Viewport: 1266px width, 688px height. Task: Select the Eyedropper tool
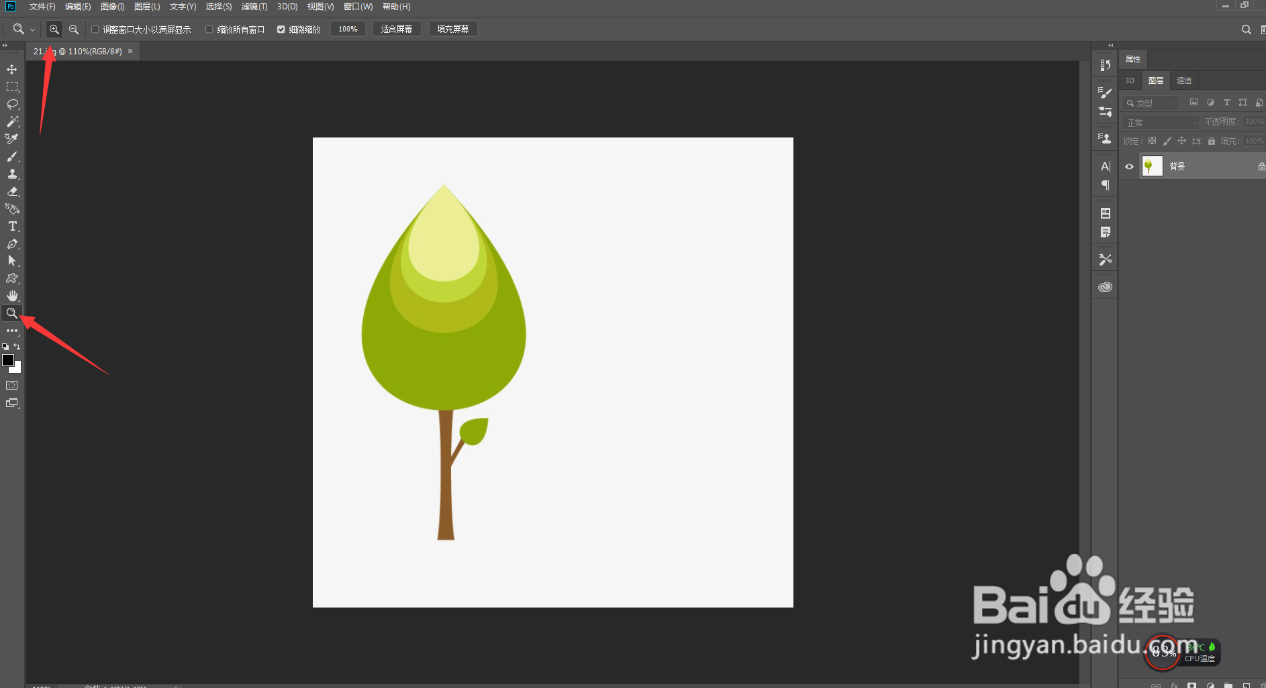point(12,139)
